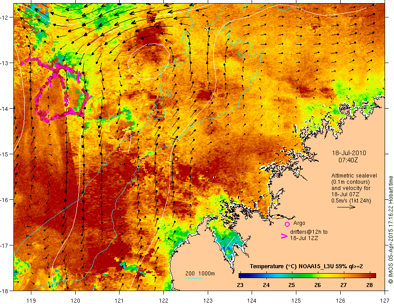394x304 pixels.
Task: Click the -15 latitude axis label
Action: [x=5, y=154]
